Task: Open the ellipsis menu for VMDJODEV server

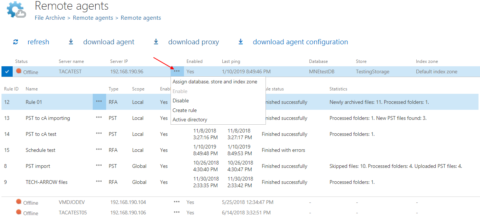Action: pos(177,202)
